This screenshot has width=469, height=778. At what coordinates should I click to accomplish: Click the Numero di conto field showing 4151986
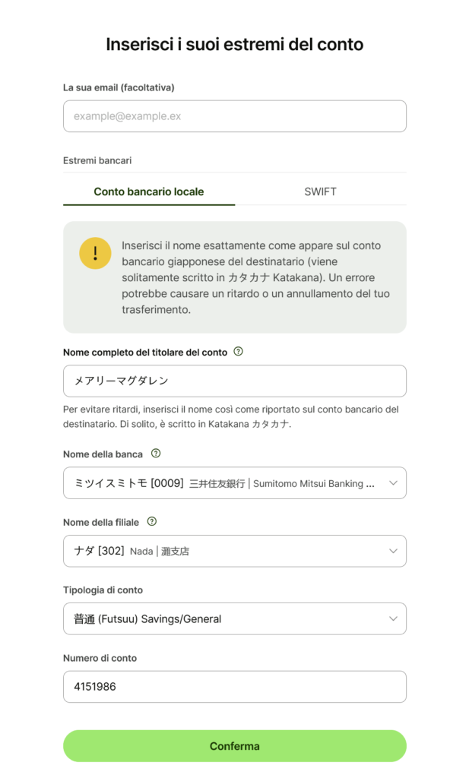[x=235, y=687]
